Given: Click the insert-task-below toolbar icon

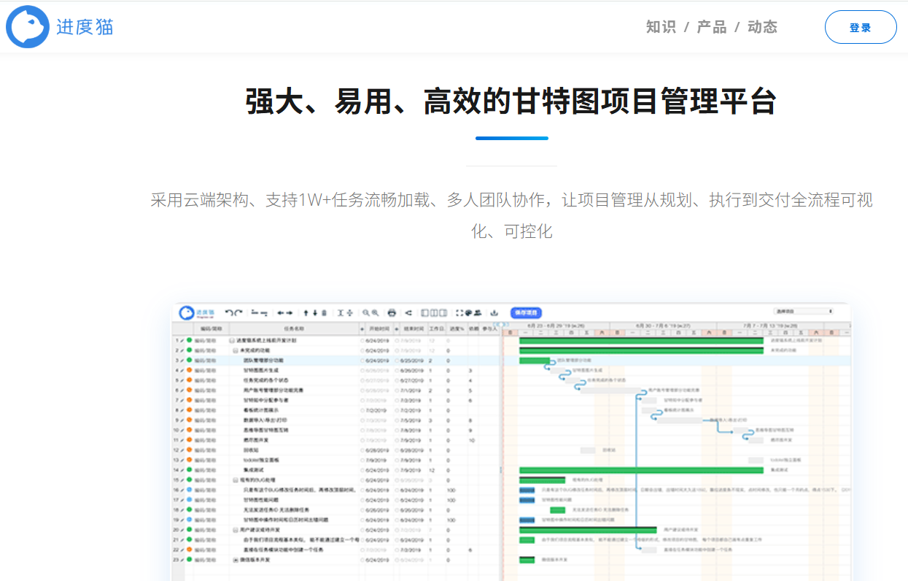Looking at the screenshot, I should [x=264, y=313].
